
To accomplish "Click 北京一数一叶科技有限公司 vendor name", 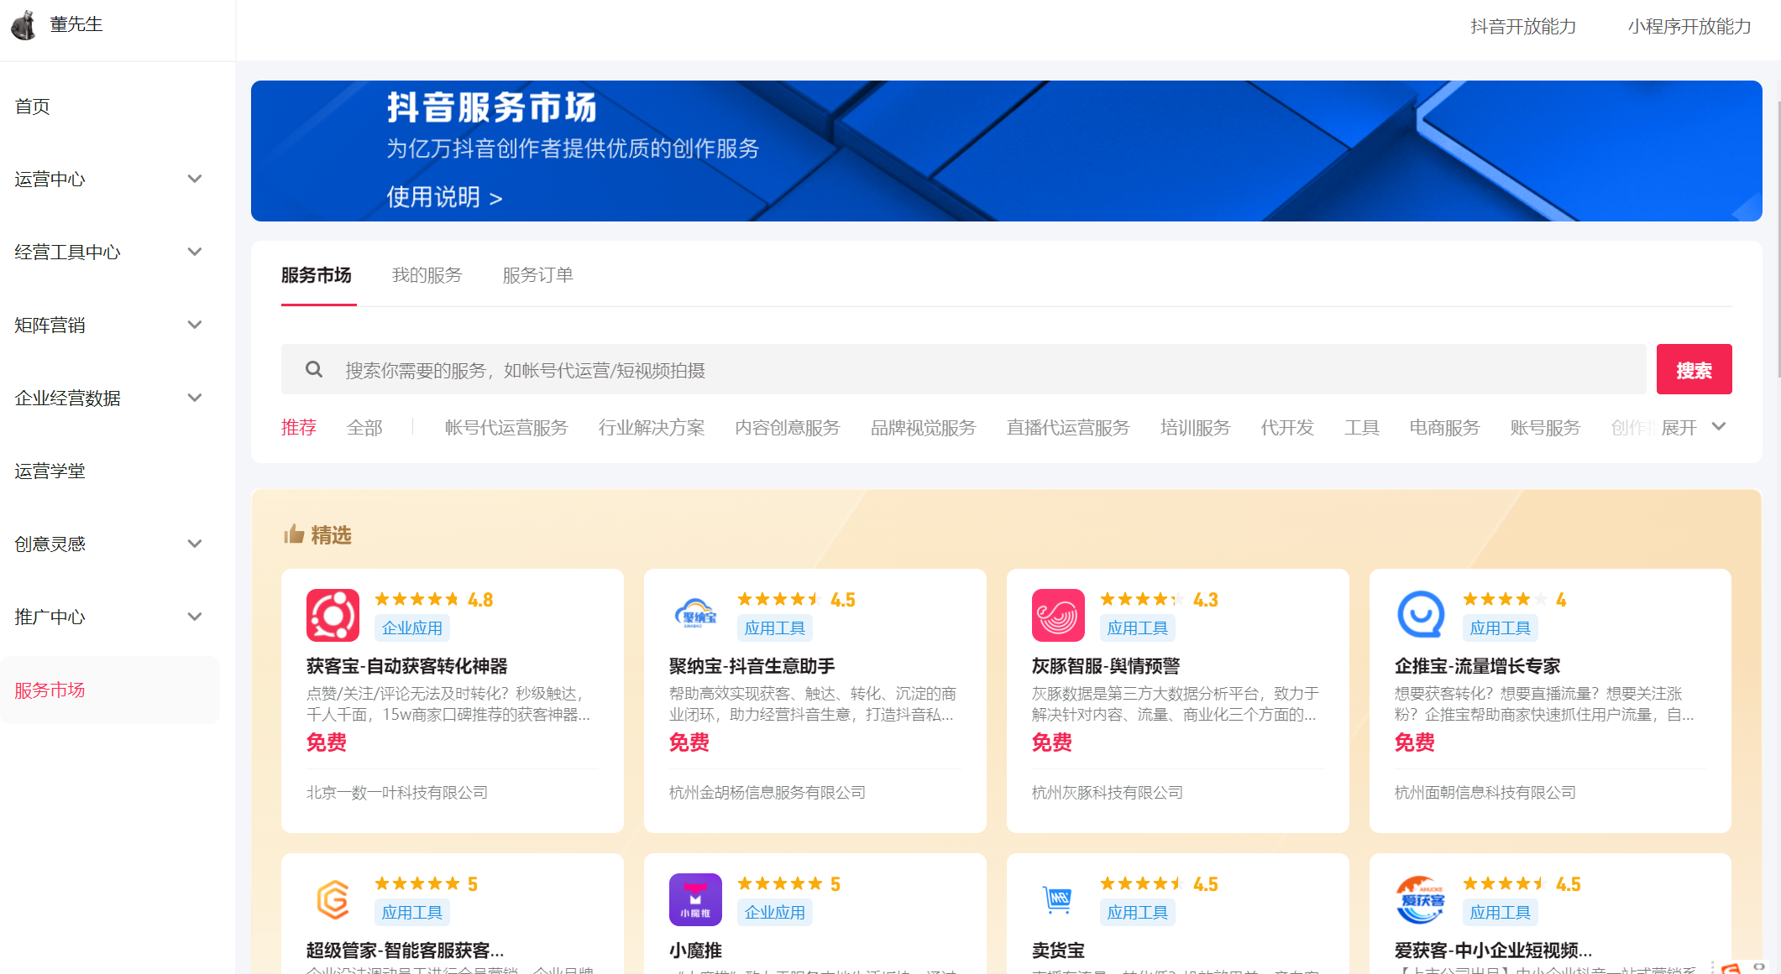I will pyautogui.click(x=397, y=792).
